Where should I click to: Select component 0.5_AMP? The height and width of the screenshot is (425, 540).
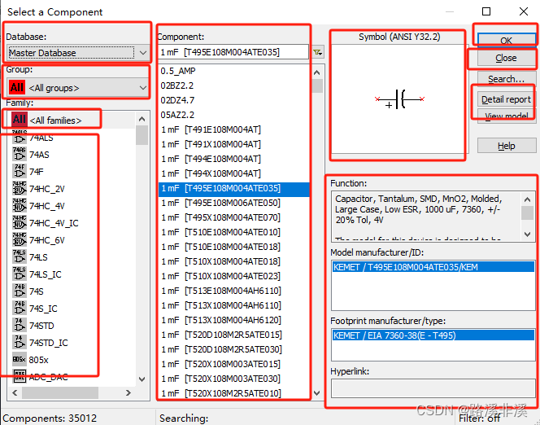(234, 71)
